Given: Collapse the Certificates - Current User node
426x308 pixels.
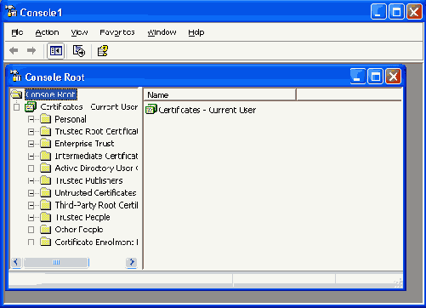Looking at the screenshot, I should (x=17, y=107).
